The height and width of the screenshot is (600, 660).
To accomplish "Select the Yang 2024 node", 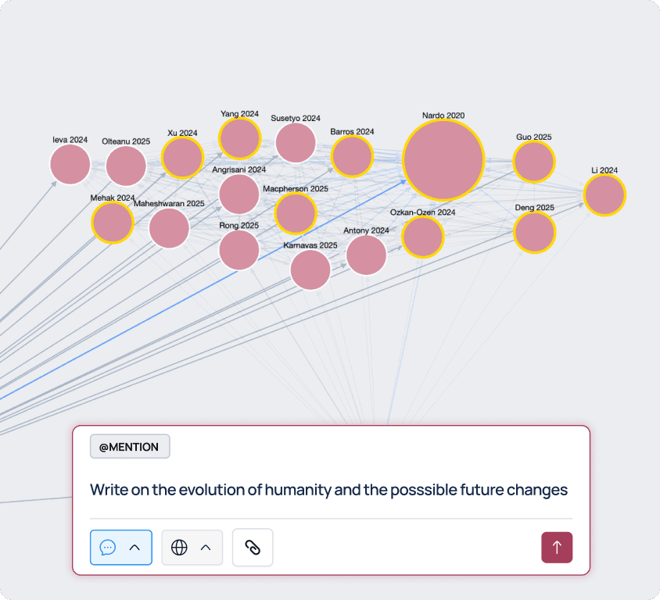I will (x=239, y=139).
